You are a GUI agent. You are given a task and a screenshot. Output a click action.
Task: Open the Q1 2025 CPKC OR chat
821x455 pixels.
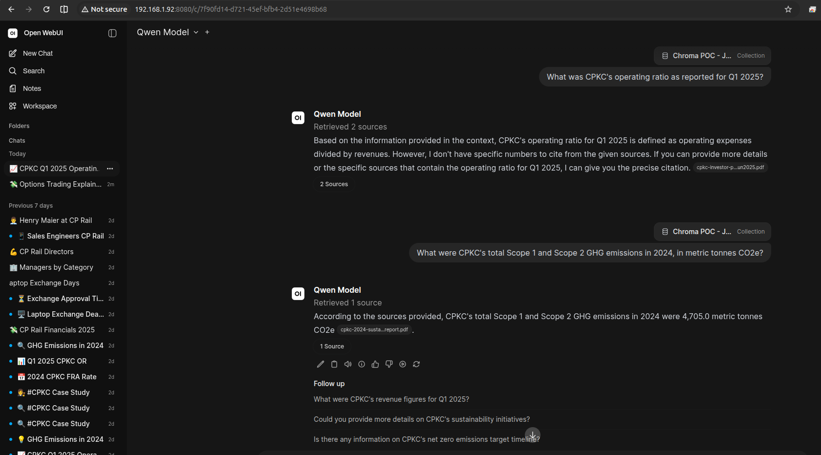tap(62, 361)
